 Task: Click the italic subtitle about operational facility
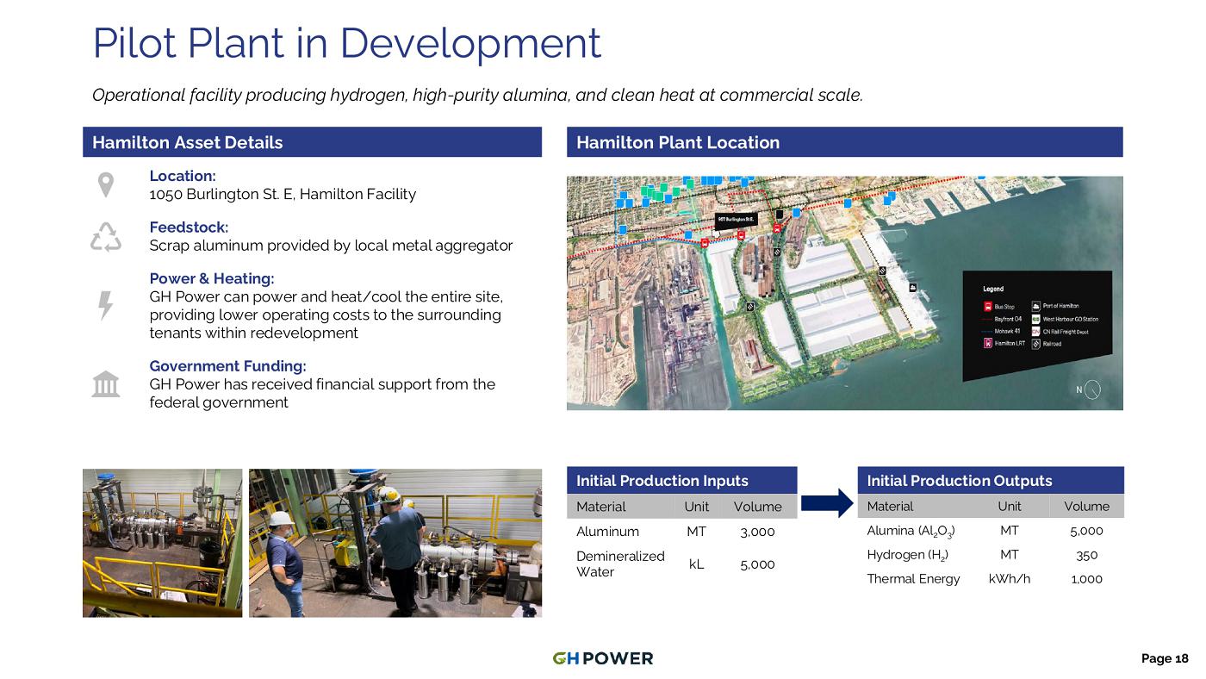[x=477, y=95]
